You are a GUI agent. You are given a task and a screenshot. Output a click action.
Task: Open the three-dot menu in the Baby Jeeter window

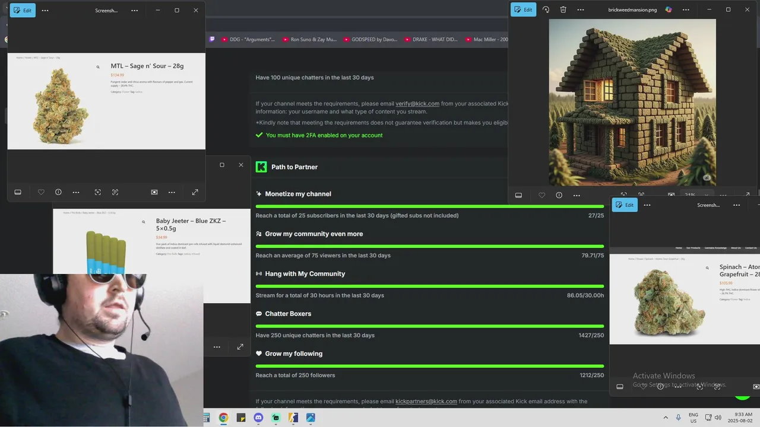(217, 347)
